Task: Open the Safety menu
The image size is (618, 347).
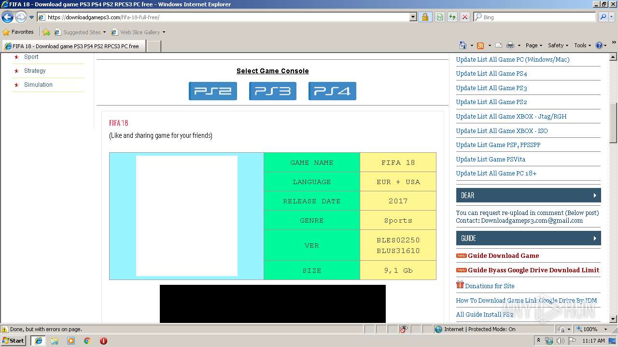Action: click(558, 45)
